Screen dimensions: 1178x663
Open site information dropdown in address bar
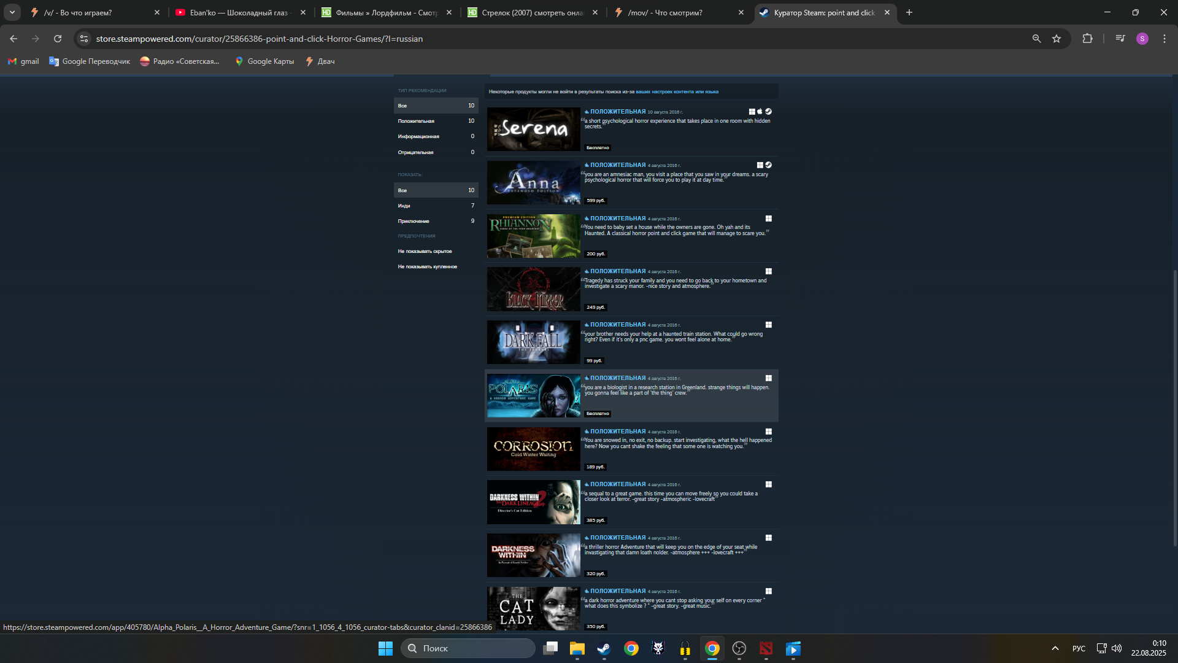[84, 39]
